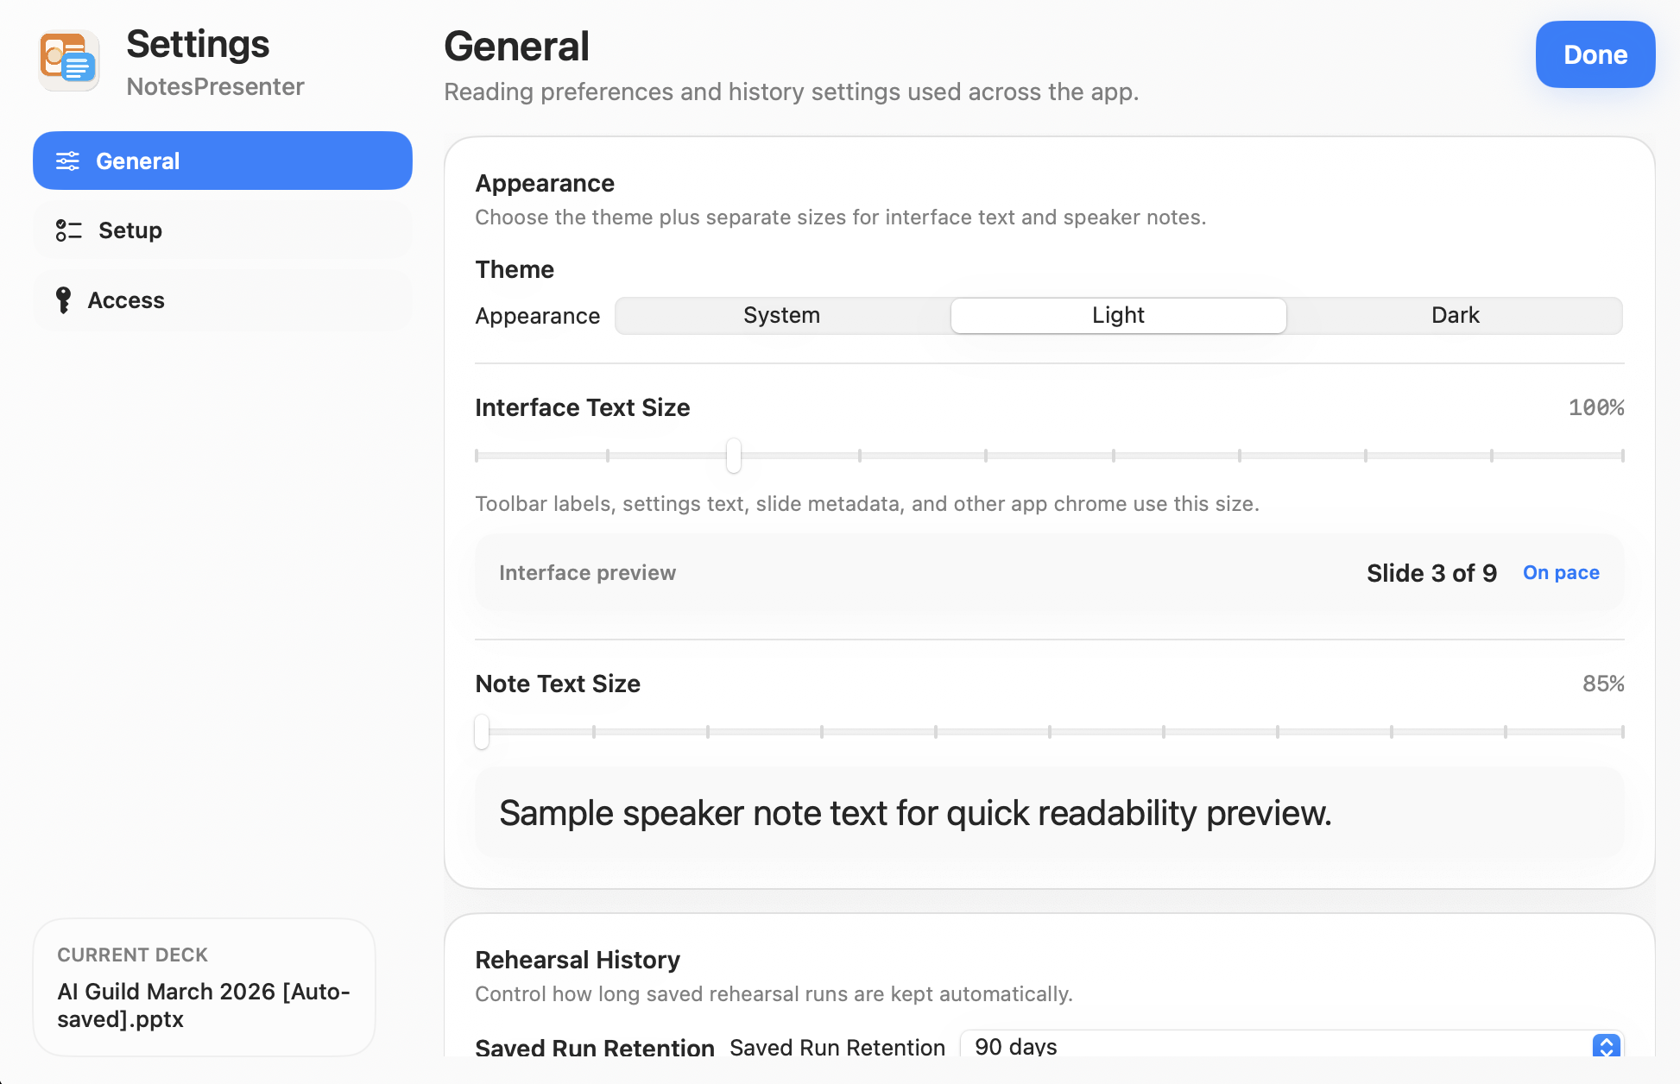Select the Light appearance option
Image resolution: width=1680 pixels, height=1084 pixels.
coord(1118,316)
